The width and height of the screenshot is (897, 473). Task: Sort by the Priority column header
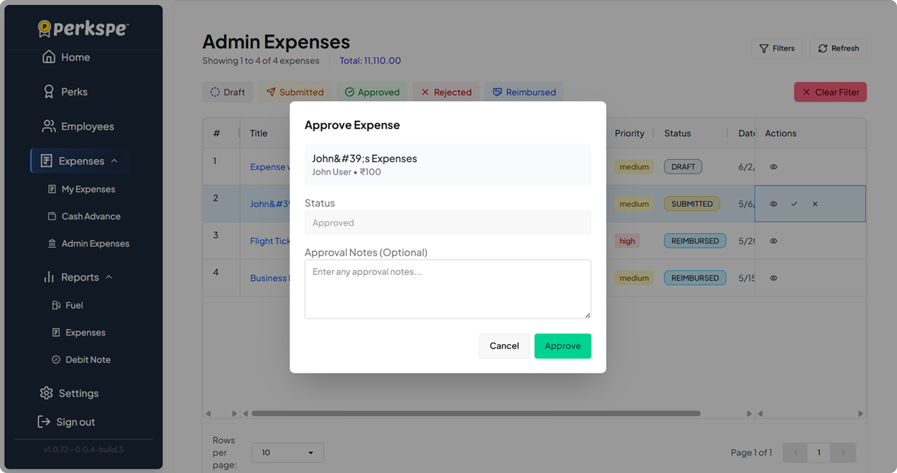pos(629,133)
